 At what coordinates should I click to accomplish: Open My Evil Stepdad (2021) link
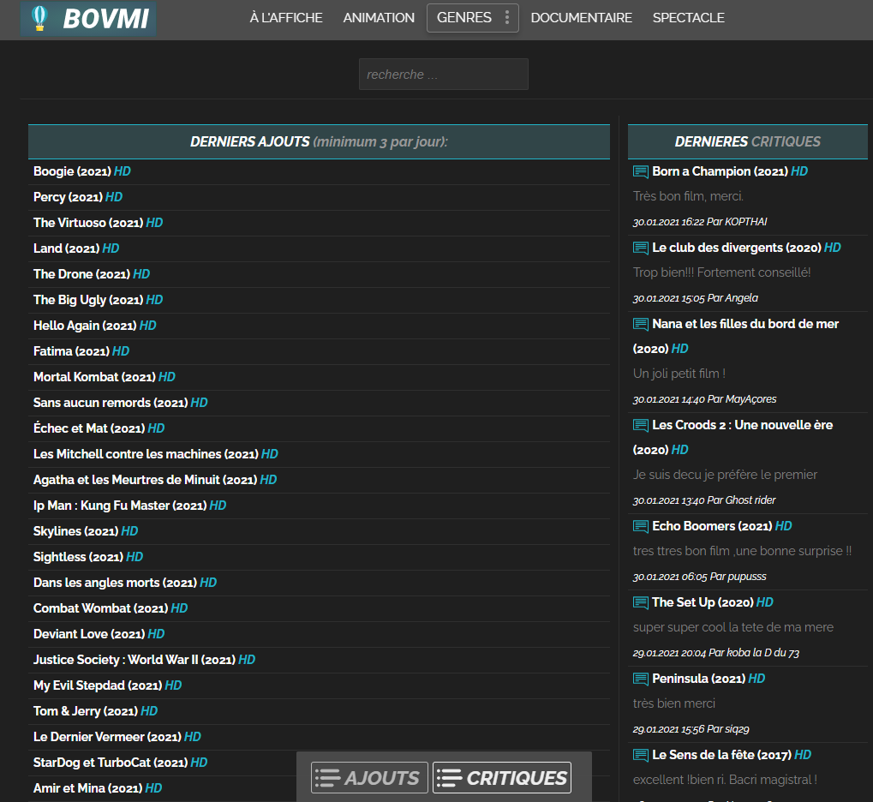(x=107, y=685)
